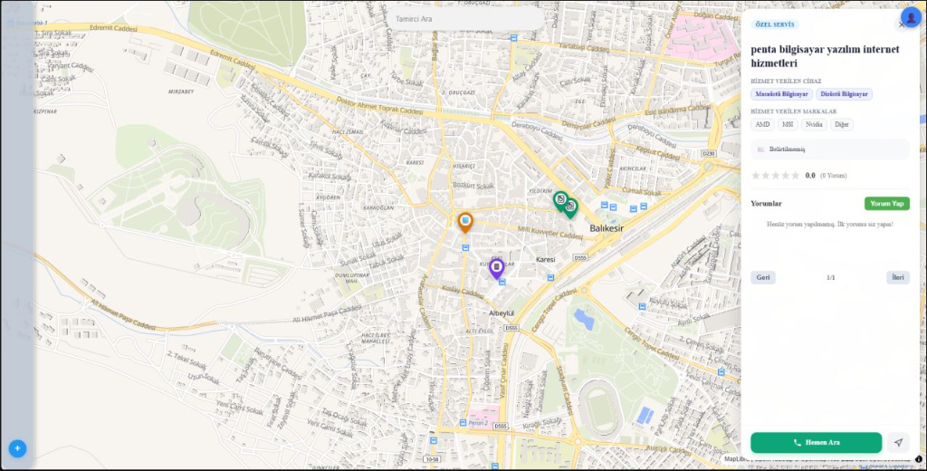Viewport: 927px width, 471px height.
Task: Select the purple service map marker
Action: coord(497,268)
